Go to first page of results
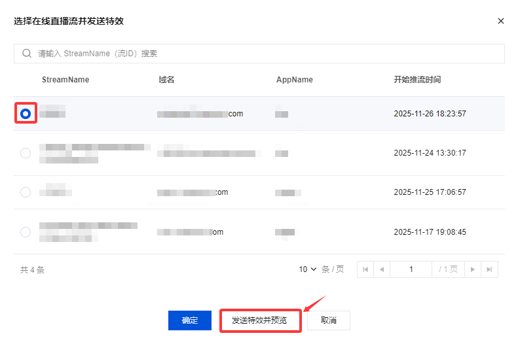Viewport: 518px width, 344px height. 365,269
